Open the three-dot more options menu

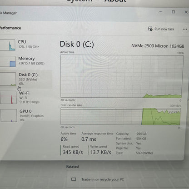pos(185,29)
